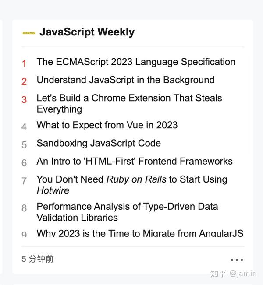Click the red rank number 1

24,63
